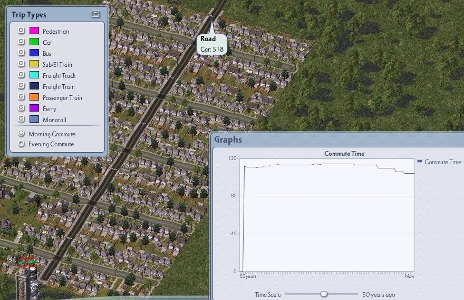The image size is (464, 300).
Task: Click the Graphs panel title
Action: tap(228, 139)
